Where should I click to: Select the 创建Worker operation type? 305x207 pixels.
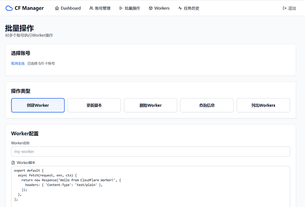click(38, 105)
